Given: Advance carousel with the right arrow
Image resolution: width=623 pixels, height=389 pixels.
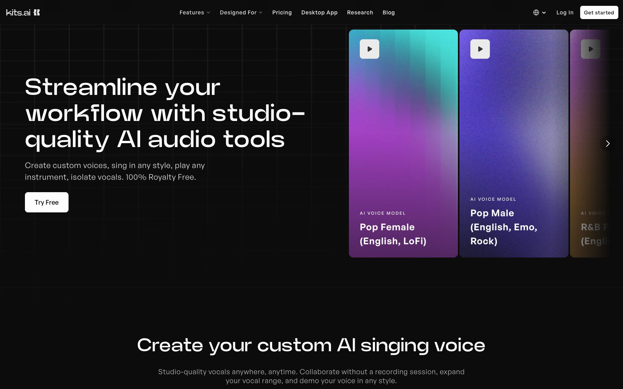Looking at the screenshot, I should [607, 144].
